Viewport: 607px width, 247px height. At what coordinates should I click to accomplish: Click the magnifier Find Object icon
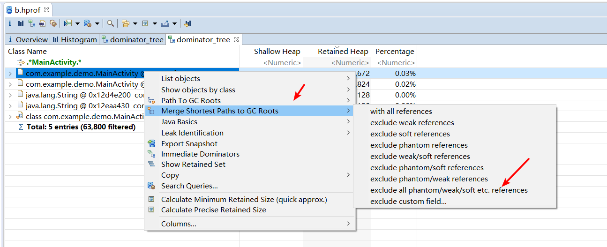(111, 23)
